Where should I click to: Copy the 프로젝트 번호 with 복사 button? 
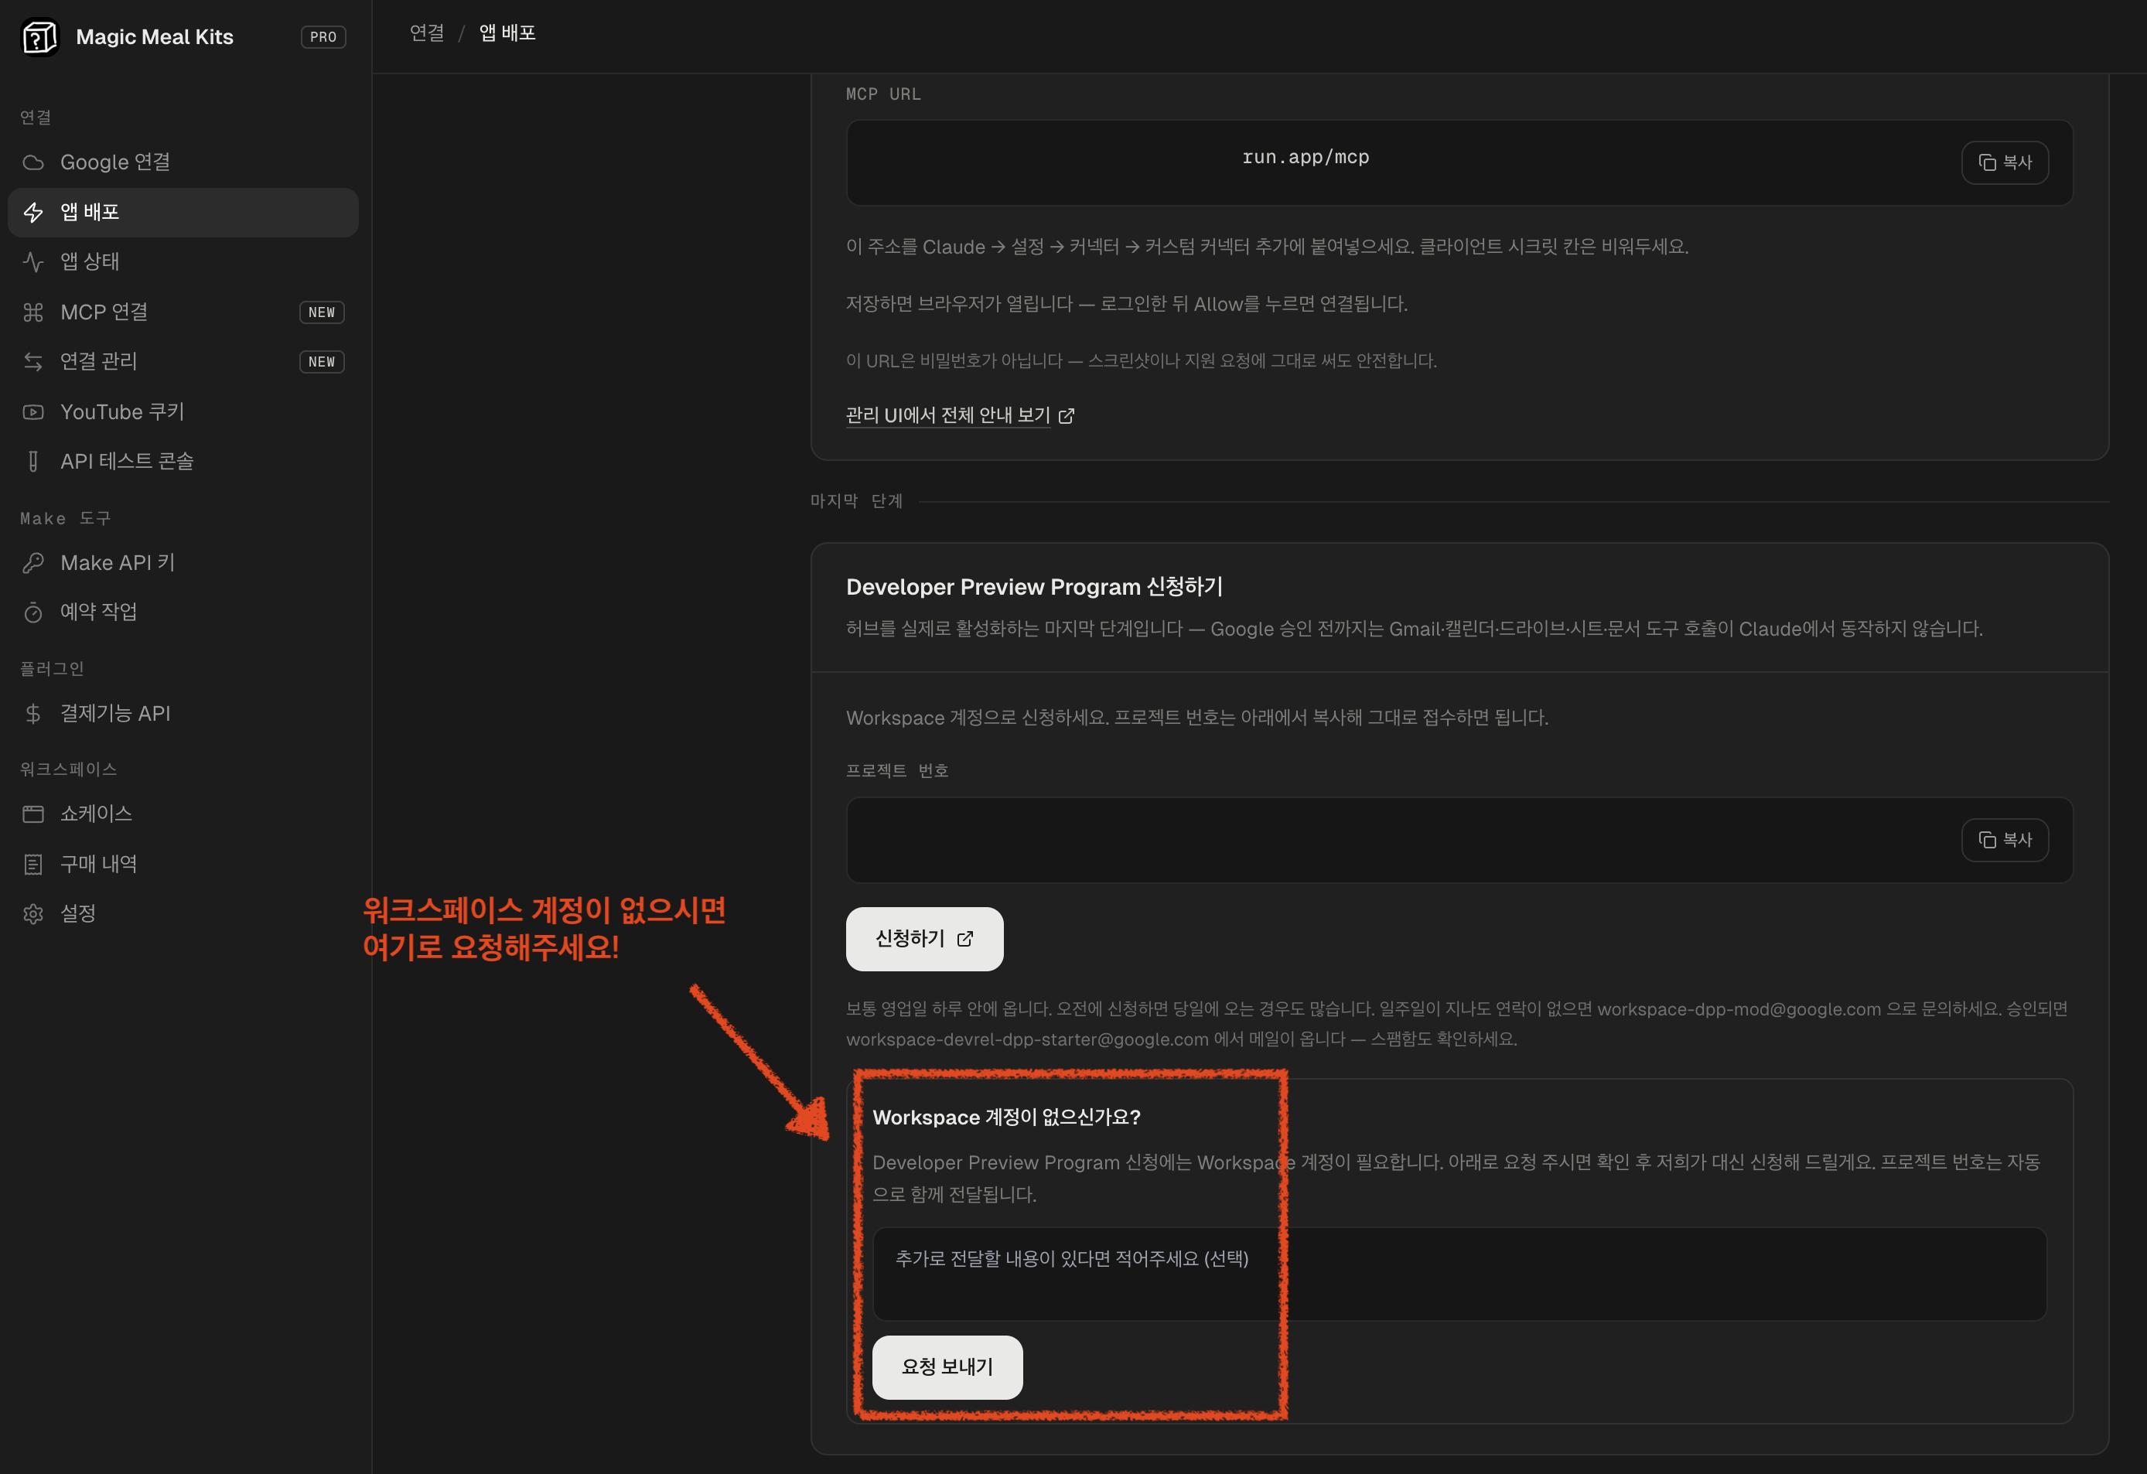pyautogui.click(x=2005, y=840)
